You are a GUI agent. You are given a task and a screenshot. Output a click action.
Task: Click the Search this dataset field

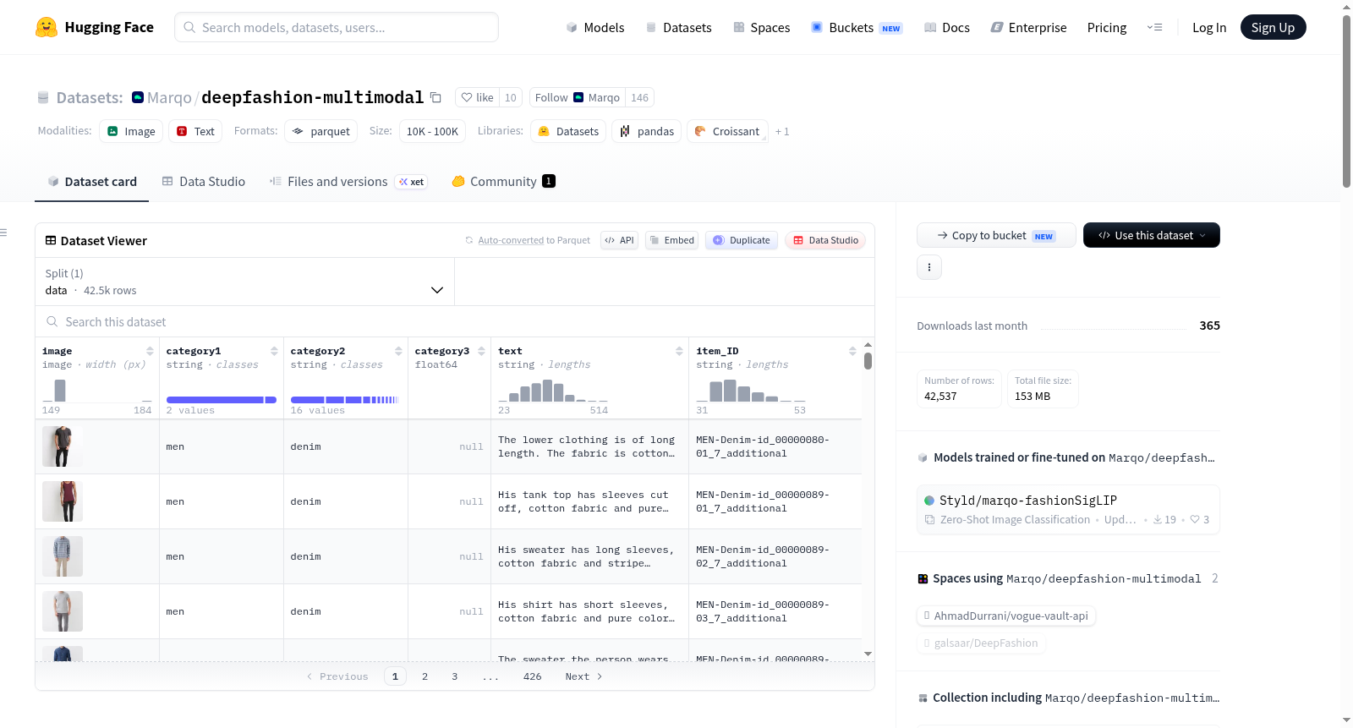click(x=455, y=321)
